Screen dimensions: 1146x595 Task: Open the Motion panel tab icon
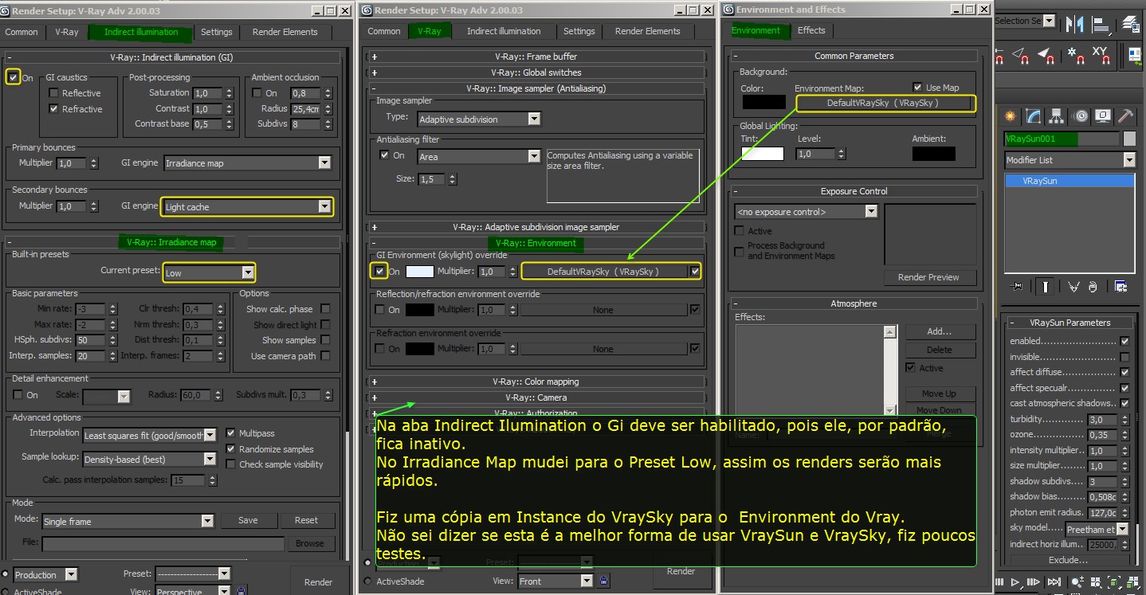1081,117
